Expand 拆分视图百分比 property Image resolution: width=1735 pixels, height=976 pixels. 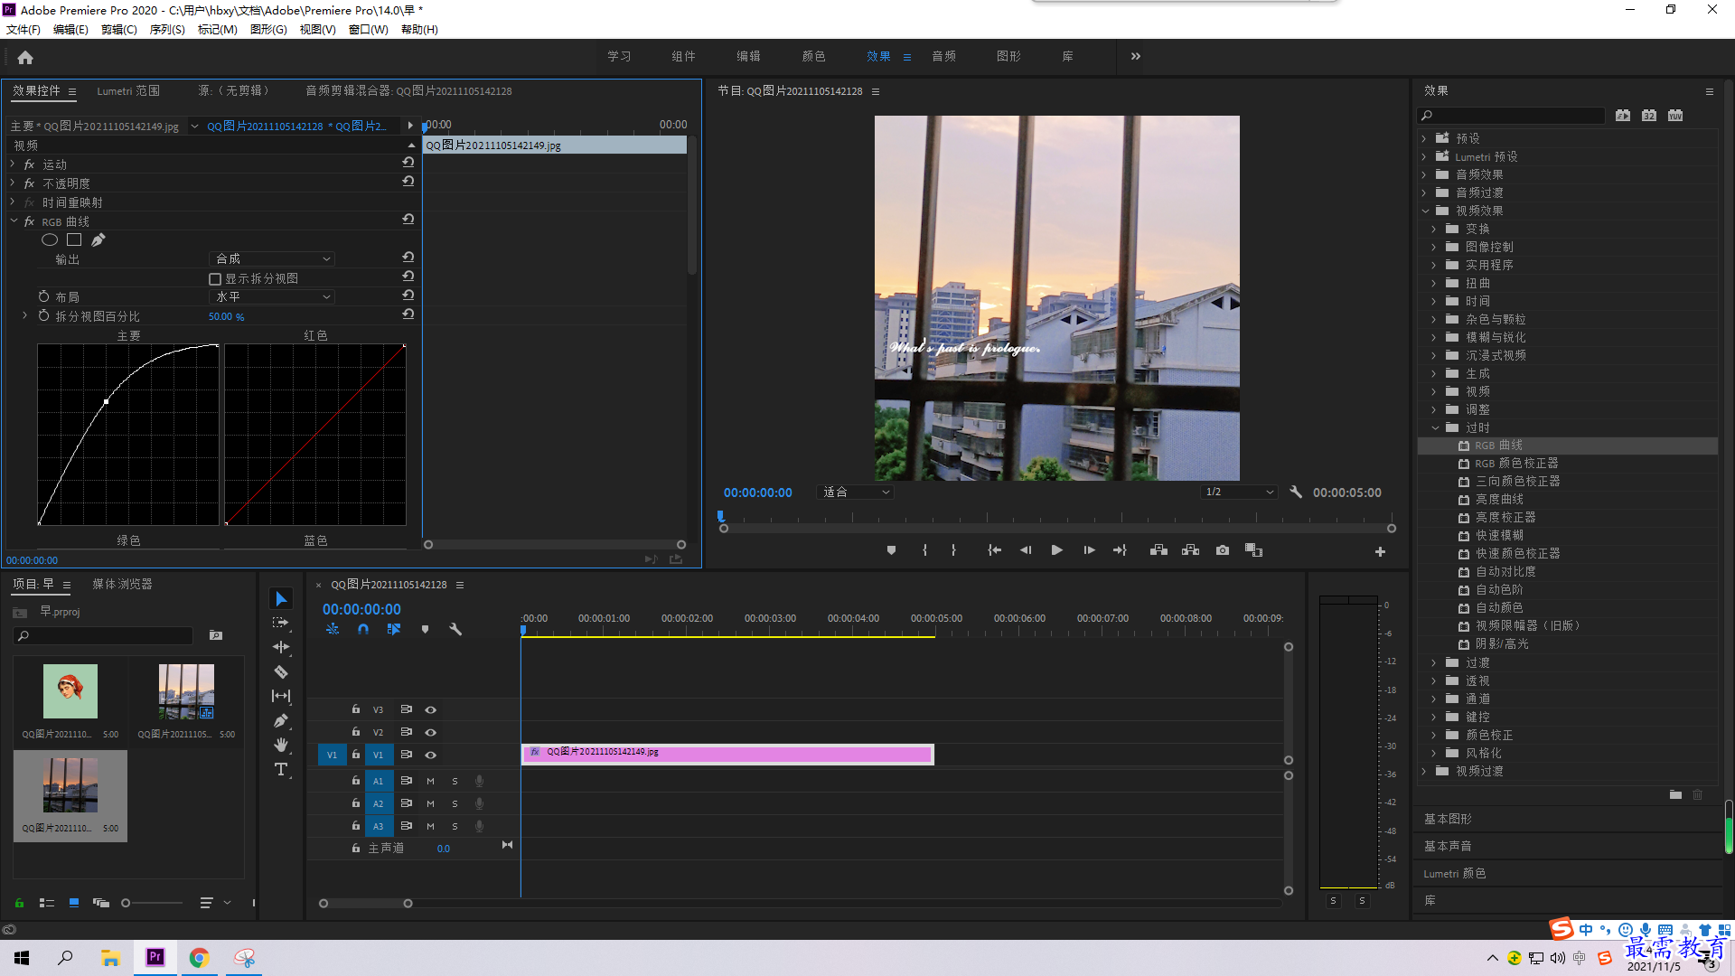coord(24,316)
